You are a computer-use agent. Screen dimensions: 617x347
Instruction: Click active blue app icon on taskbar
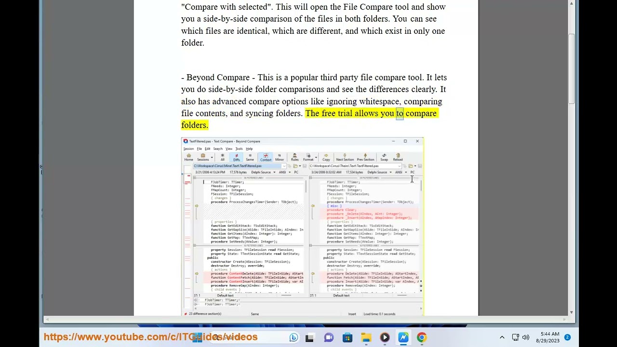[x=403, y=337]
